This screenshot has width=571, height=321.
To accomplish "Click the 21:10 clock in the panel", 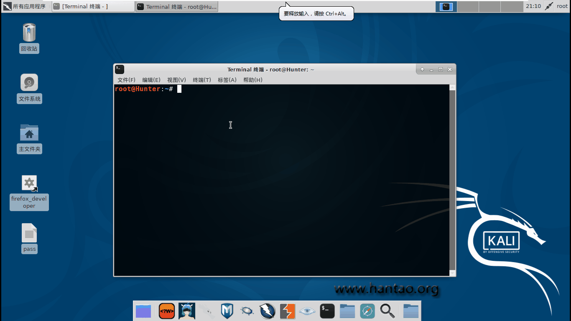I will 533,6.
